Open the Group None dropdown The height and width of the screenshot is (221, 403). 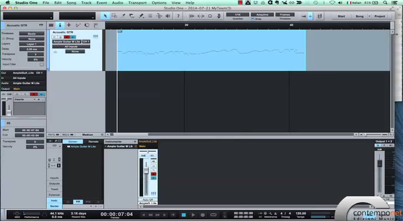pyautogui.click(x=32, y=39)
